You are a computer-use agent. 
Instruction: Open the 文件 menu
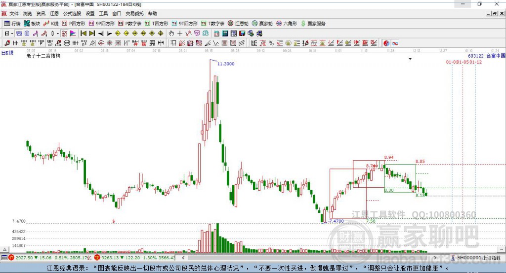point(14,13)
